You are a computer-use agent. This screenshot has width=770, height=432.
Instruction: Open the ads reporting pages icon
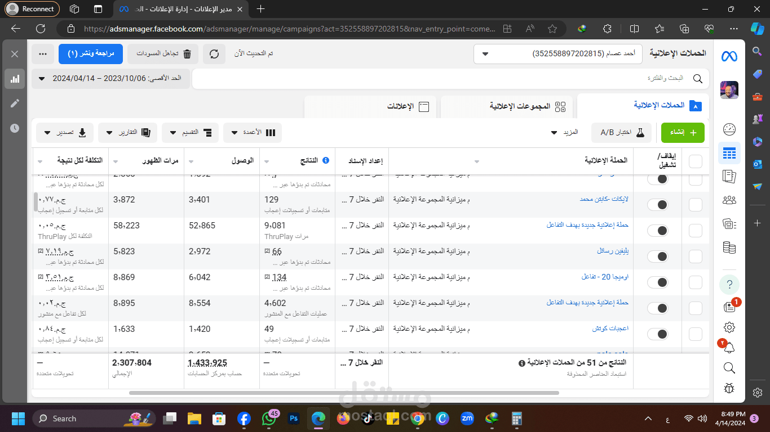point(729,177)
